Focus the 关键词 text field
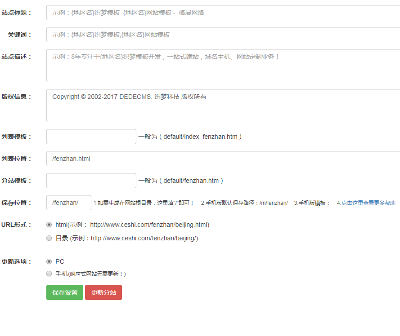Screen dimensions: 400x336 223,35
